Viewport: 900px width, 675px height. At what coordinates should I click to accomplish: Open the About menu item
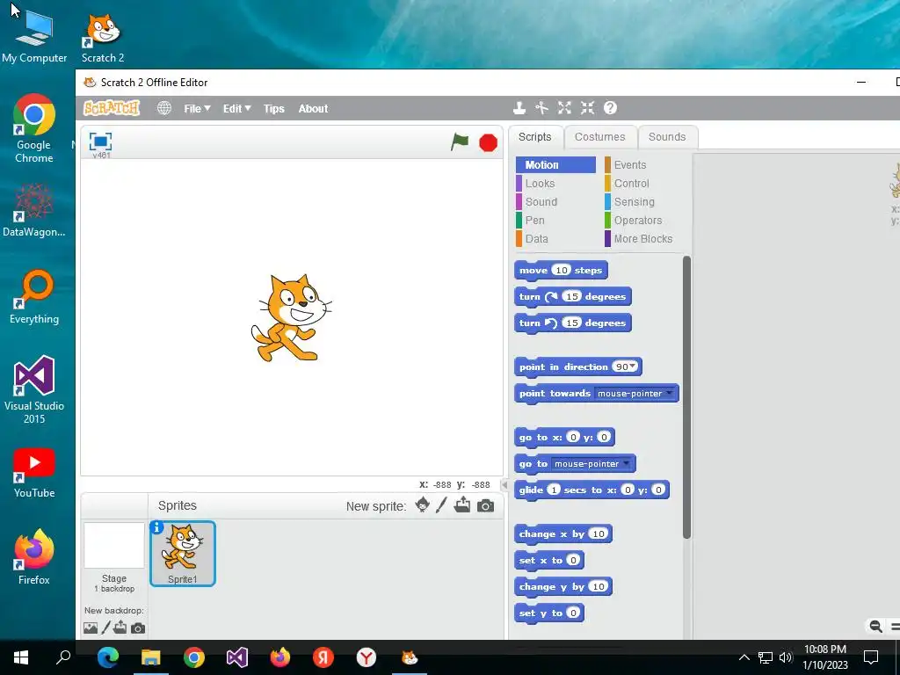point(313,108)
